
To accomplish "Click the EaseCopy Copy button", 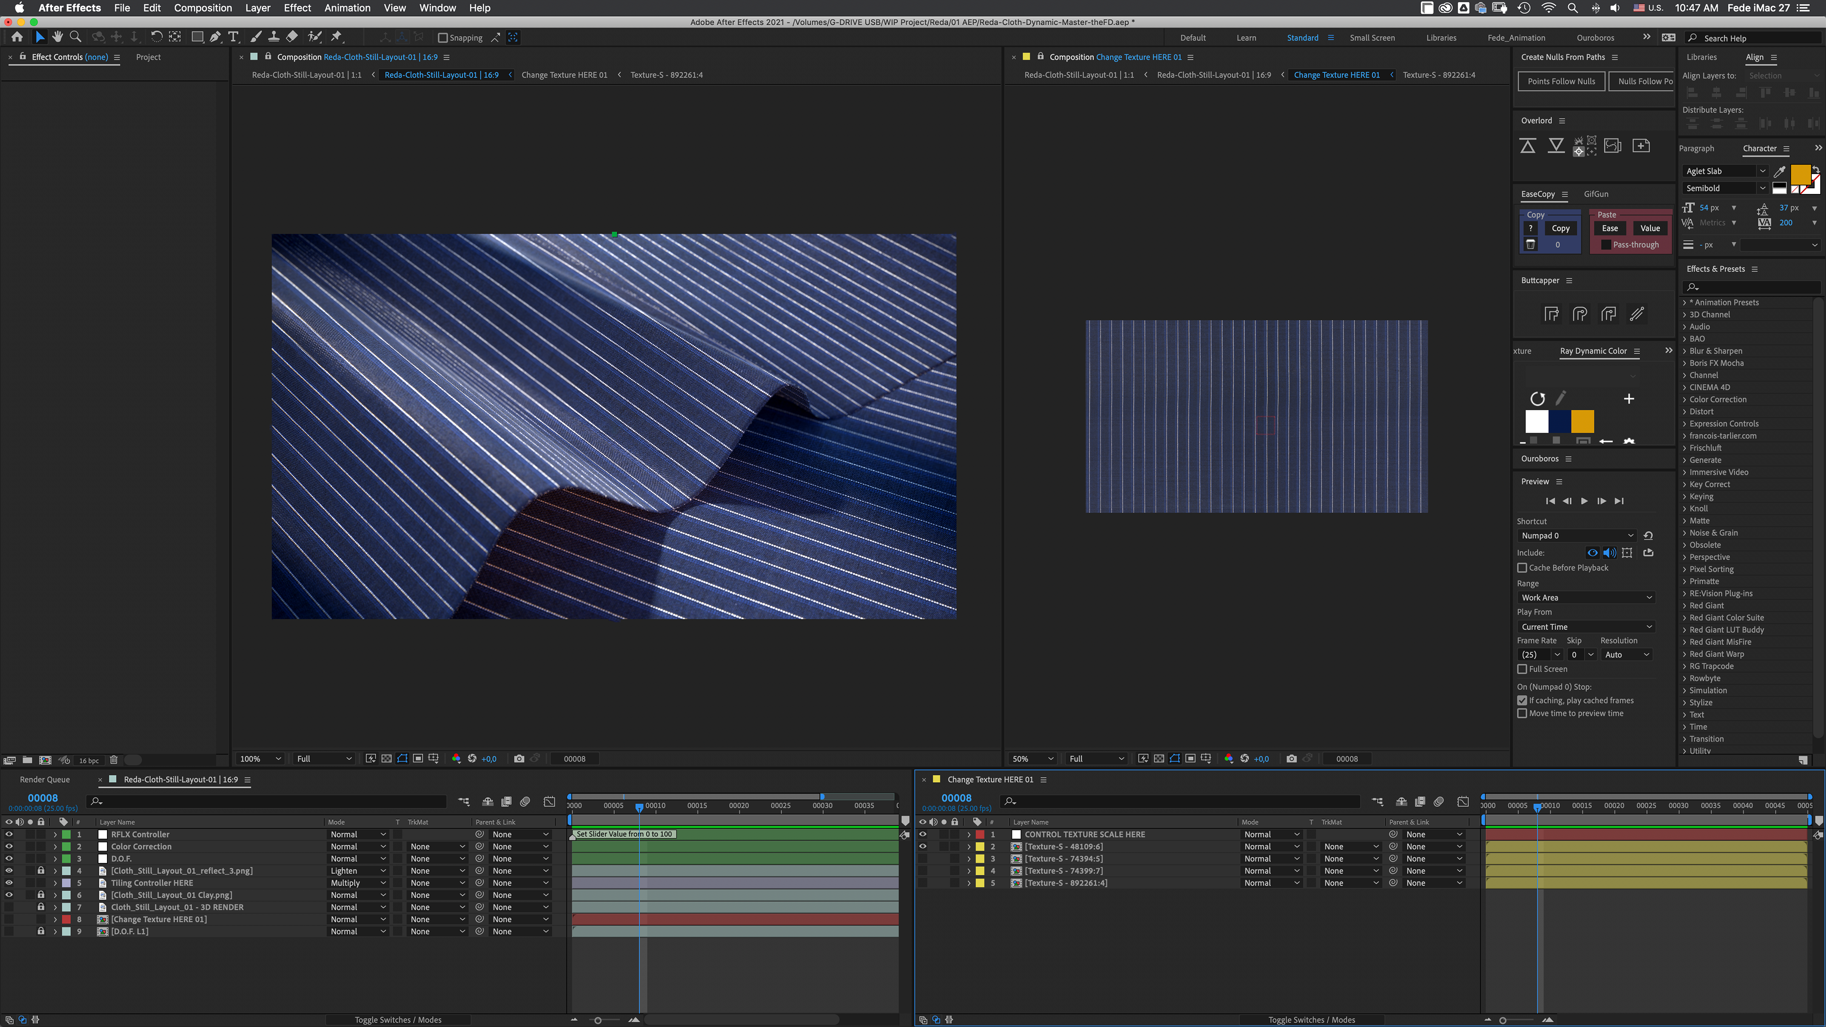I will [x=1560, y=228].
